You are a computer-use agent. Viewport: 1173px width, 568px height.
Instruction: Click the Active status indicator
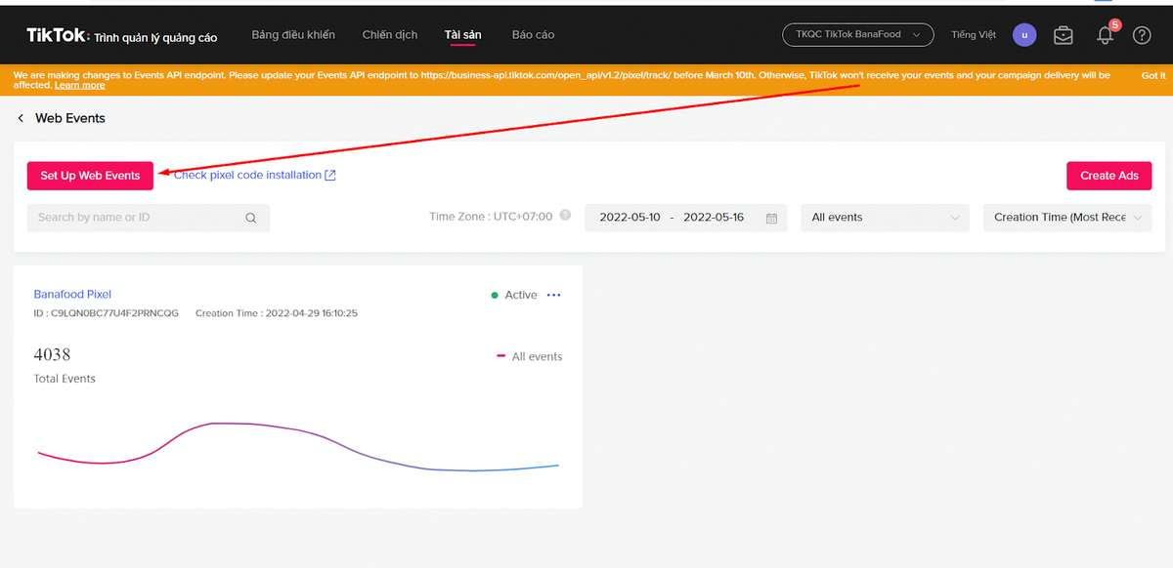click(x=514, y=295)
